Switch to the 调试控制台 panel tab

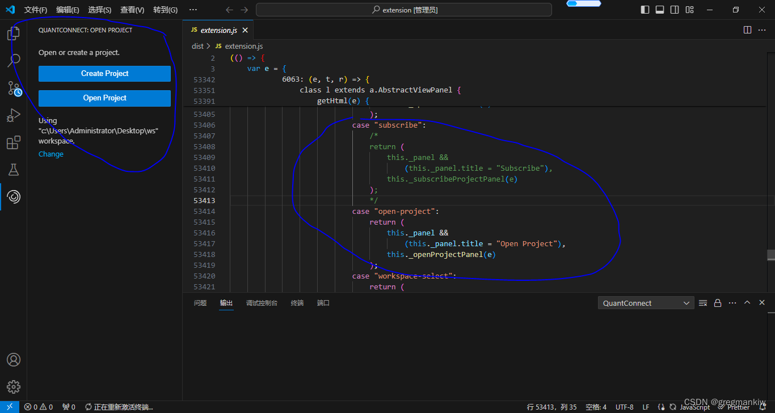(262, 303)
